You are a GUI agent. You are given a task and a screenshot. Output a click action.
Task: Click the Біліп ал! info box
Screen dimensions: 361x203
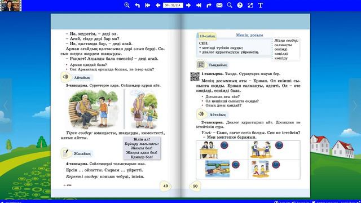(142, 148)
